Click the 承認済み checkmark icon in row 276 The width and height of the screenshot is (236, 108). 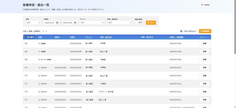(x=39, y=92)
